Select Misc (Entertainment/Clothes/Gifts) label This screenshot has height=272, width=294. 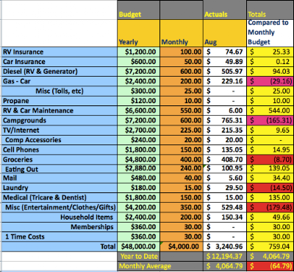pos(60,208)
